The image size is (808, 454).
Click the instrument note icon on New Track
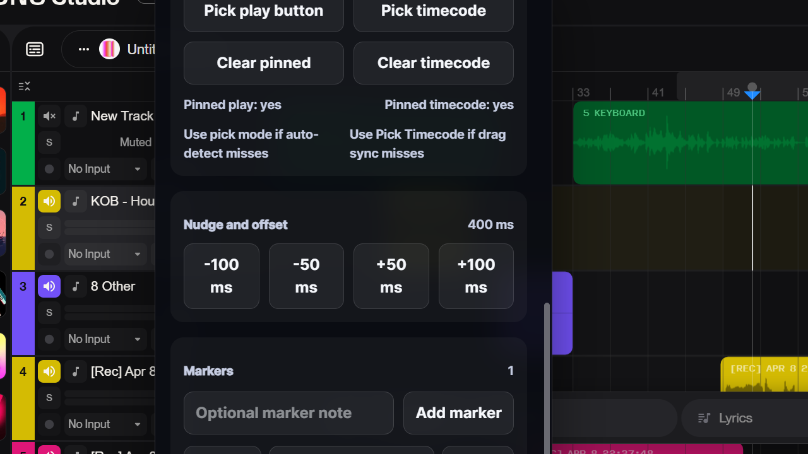(76, 116)
